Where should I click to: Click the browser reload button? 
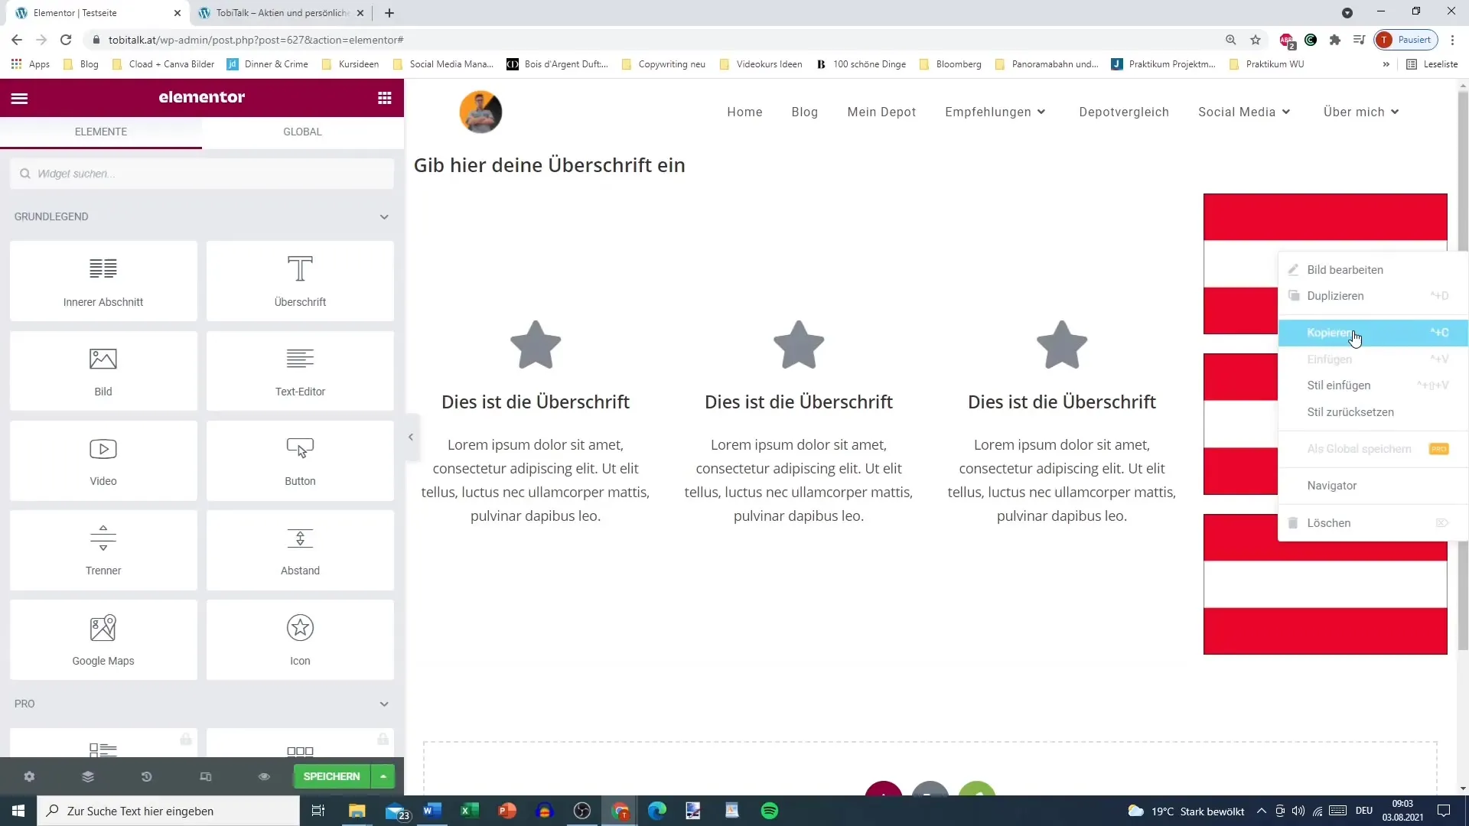click(x=66, y=40)
